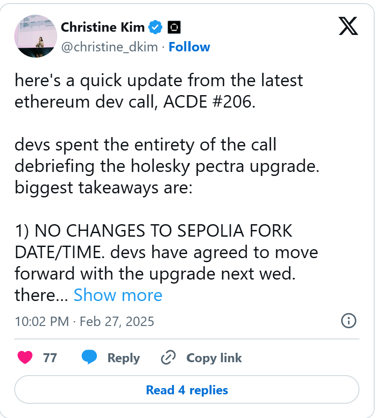Click the Reply label next to the bubble
The image size is (376, 418).
123,357
